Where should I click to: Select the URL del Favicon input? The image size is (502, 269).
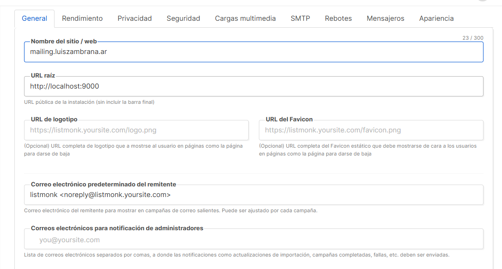tap(371, 130)
